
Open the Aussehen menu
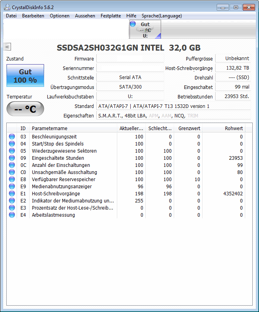(85, 16)
